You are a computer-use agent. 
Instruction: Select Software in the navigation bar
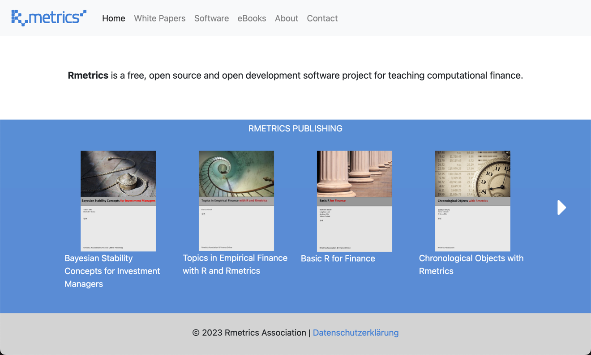pyautogui.click(x=211, y=18)
